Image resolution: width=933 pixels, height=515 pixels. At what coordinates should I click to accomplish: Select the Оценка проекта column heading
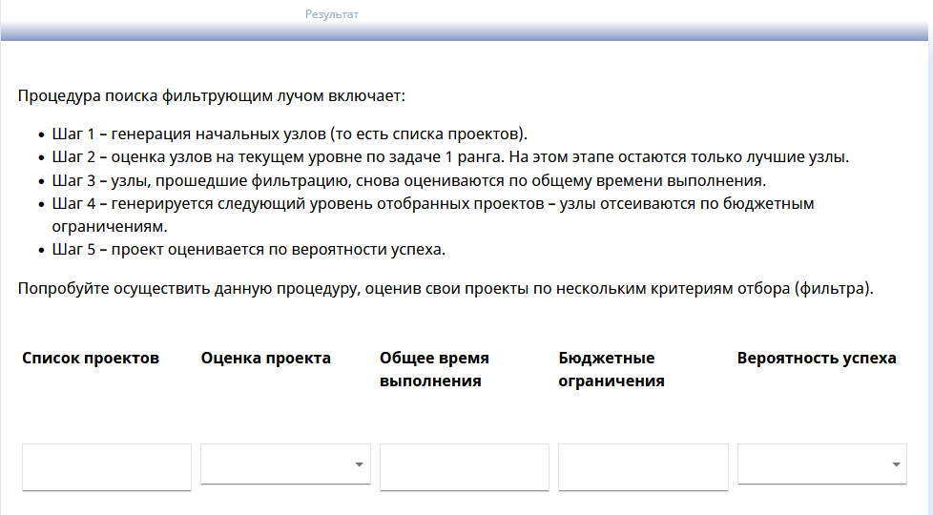[x=266, y=359]
